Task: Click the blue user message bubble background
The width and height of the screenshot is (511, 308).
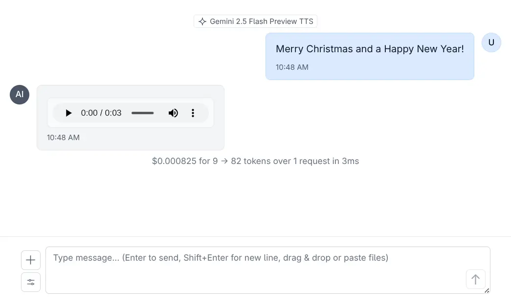Action: 391,67
